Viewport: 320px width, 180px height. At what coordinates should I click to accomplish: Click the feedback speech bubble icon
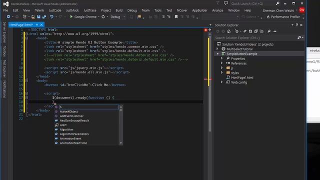pos(225,3)
